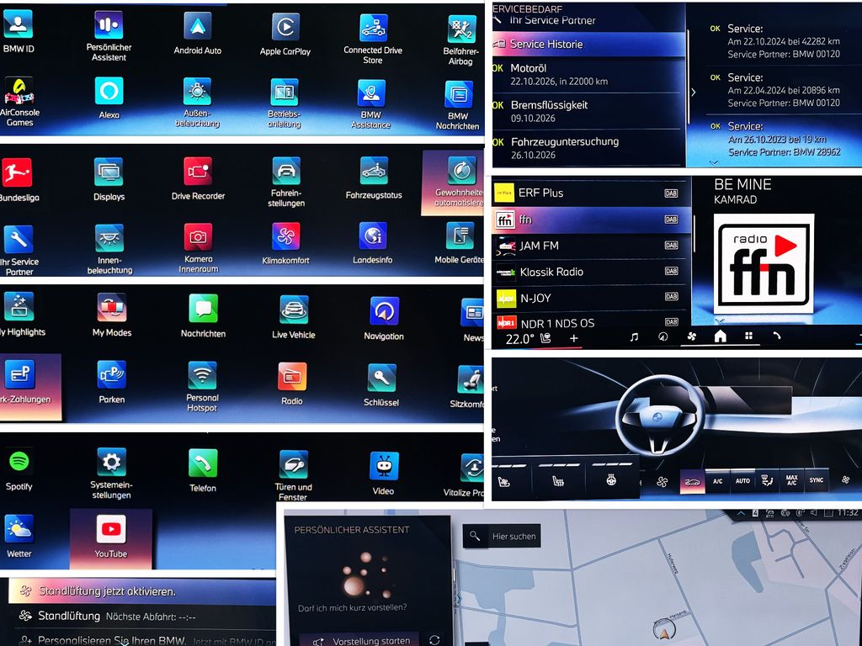Launch Spotify
The image size is (862, 646).
tap(19, 470)
